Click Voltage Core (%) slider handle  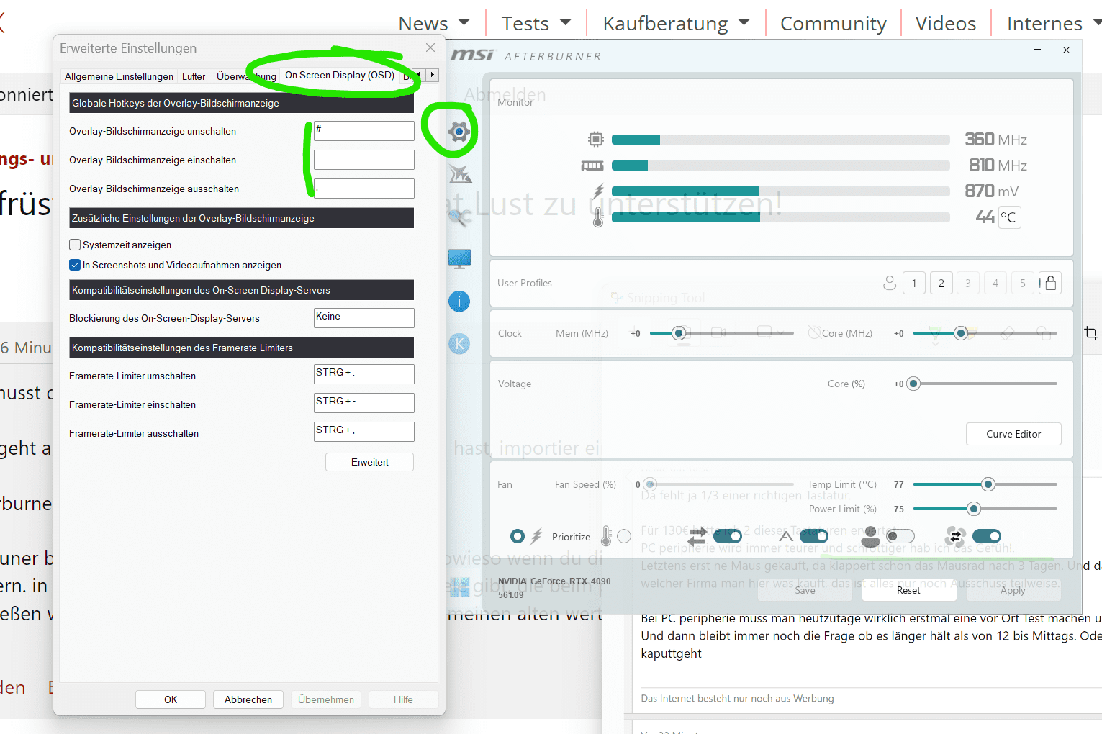[913, 384]
